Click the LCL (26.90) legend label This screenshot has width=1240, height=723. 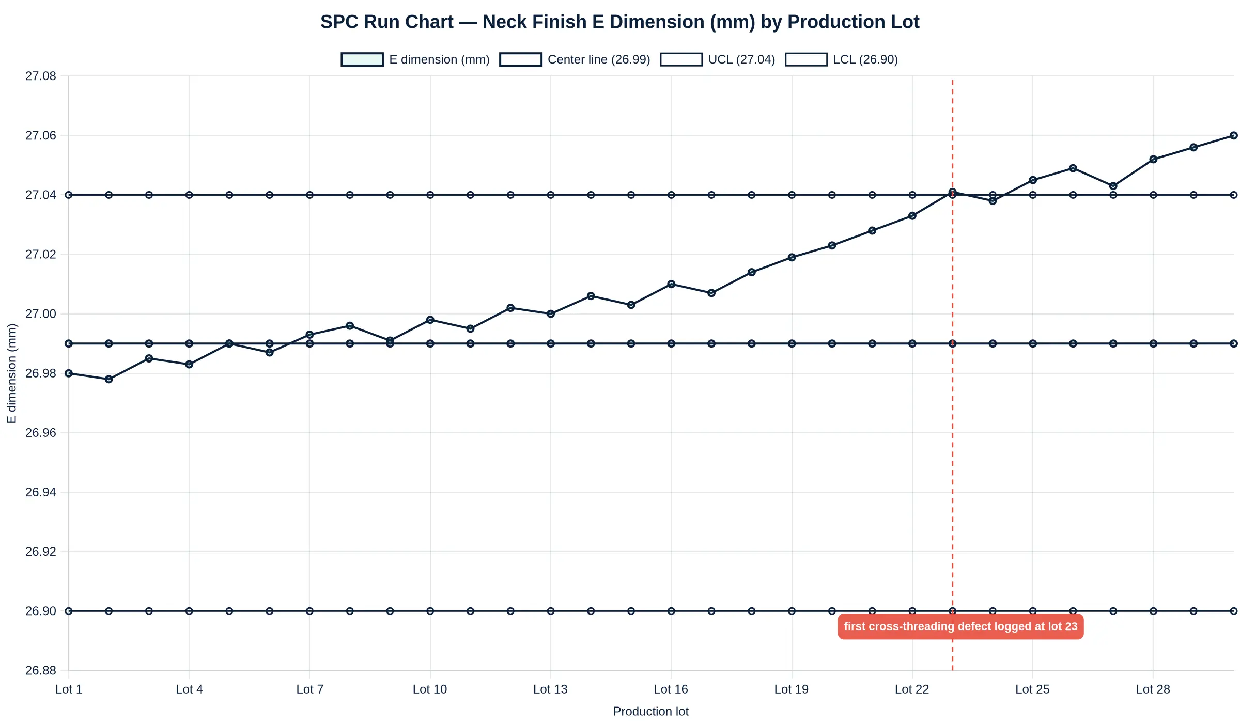click(x=865, y=59)
